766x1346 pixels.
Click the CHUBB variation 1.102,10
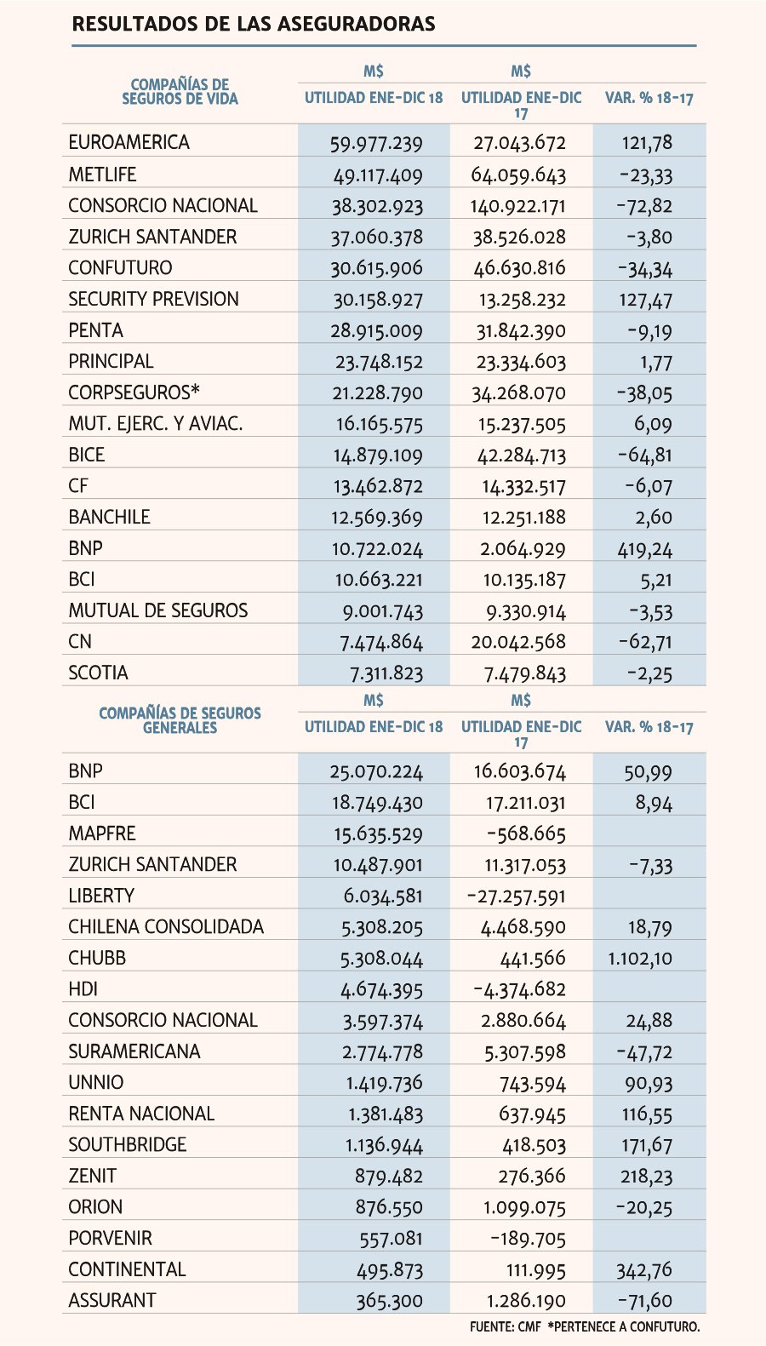[x=639, y=959]
